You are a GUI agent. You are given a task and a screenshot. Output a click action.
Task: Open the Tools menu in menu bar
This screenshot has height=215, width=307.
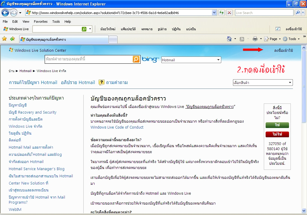point(56,22)
